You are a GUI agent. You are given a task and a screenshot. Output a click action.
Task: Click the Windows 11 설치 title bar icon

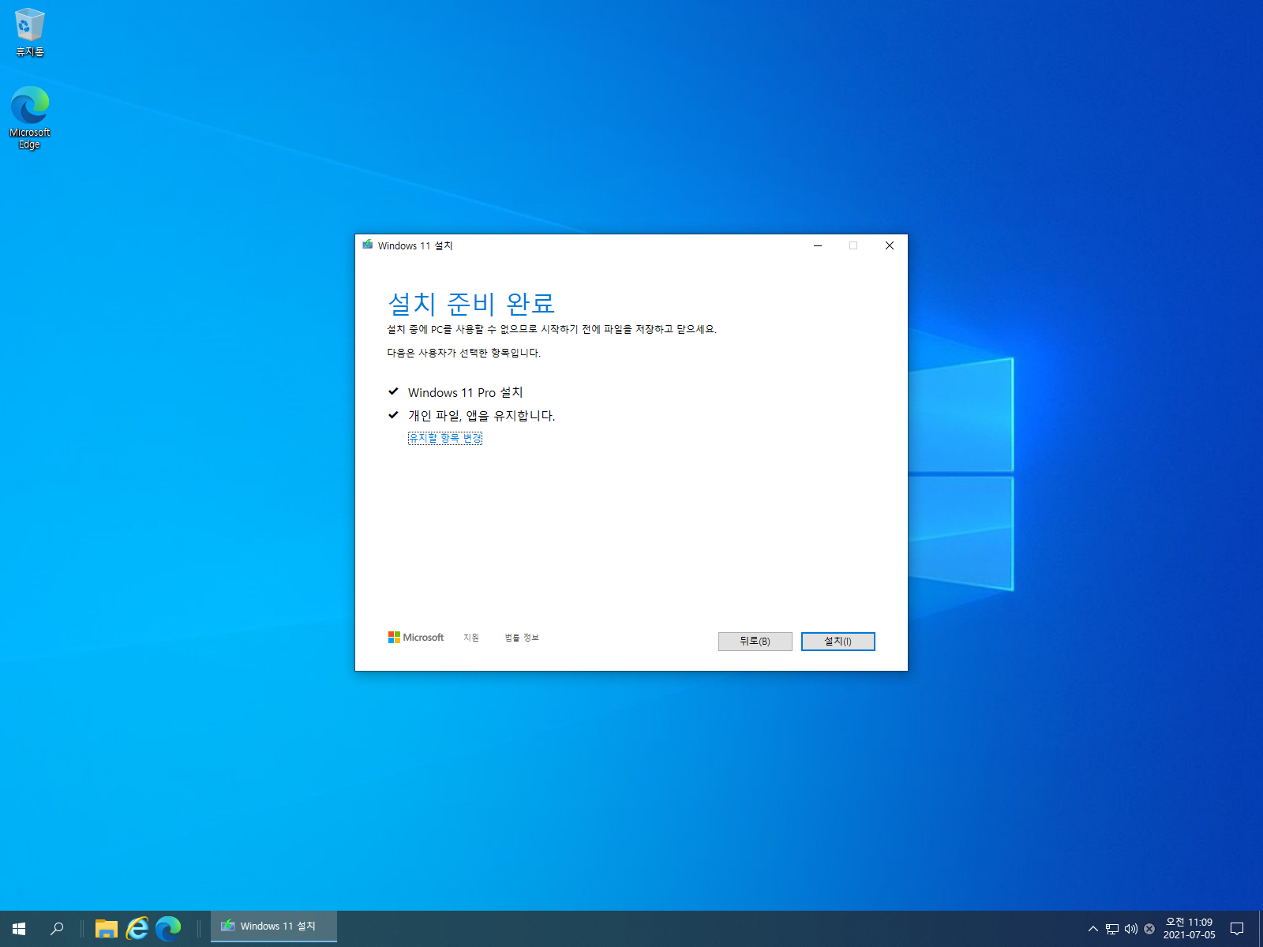[368, 245]
